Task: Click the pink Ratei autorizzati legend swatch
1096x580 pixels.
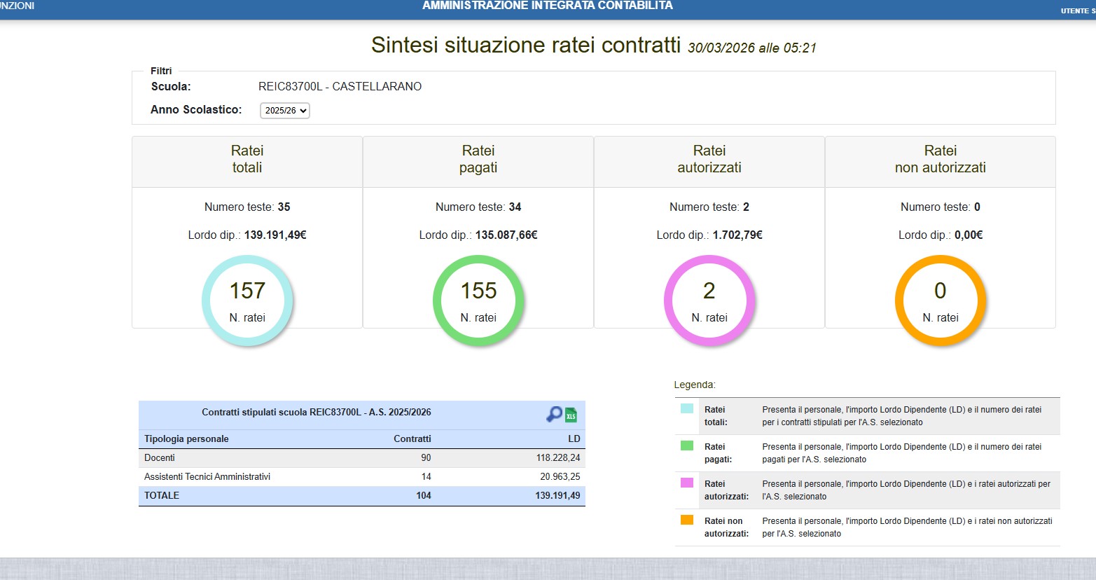Action: click(687, 483)
